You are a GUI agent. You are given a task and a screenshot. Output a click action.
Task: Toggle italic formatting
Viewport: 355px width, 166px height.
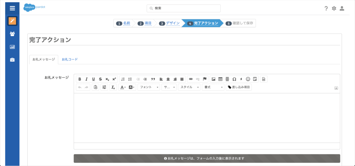86,79
